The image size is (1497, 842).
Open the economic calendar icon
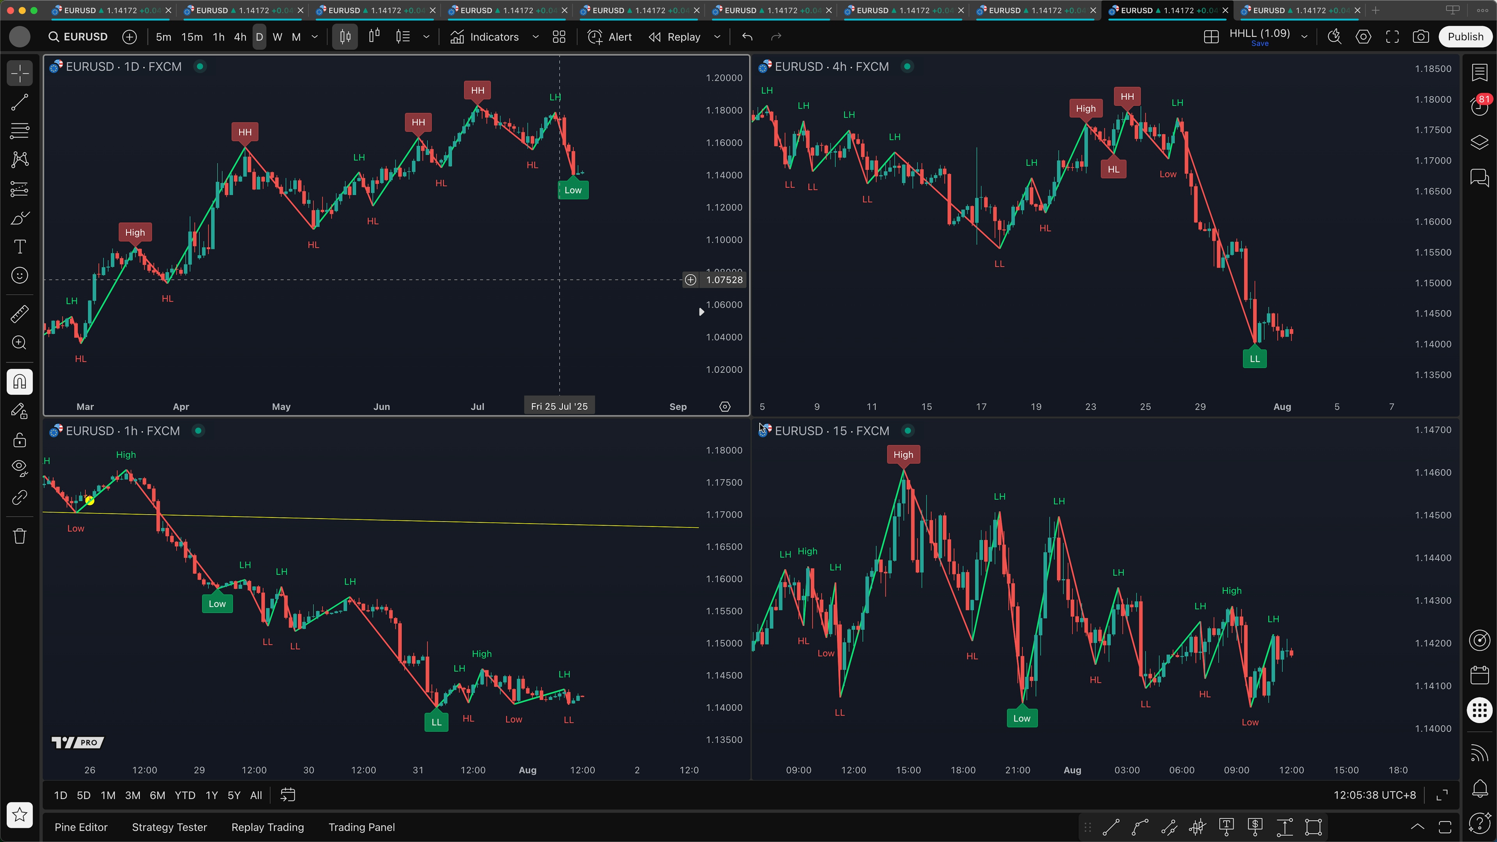click(1479, 675)
